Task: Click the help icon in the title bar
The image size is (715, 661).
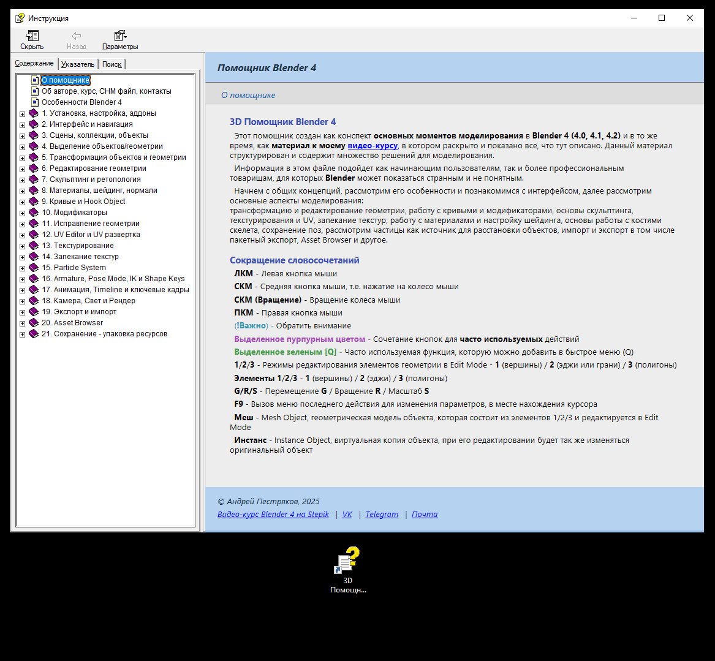Action: 20,18
